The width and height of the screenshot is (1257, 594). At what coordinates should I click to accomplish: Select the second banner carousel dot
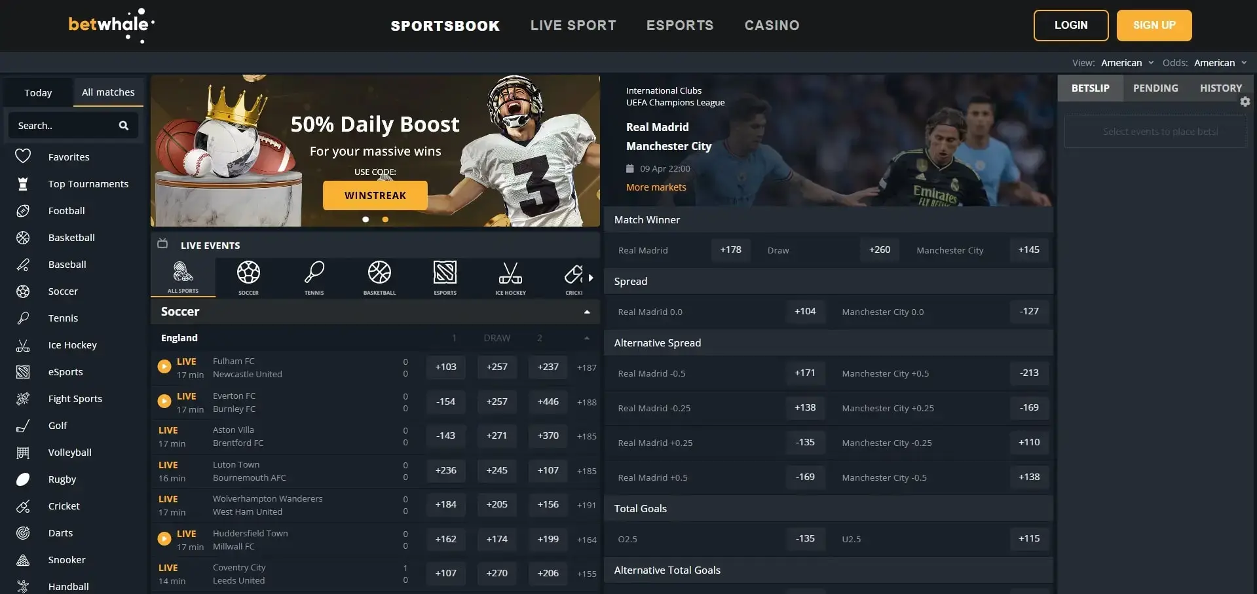click(x=385, y=219)
